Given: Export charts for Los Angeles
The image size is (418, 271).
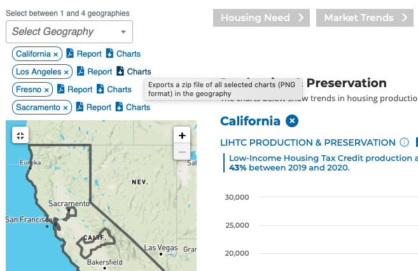Looking at the screenshot, I should click(120, 72).
